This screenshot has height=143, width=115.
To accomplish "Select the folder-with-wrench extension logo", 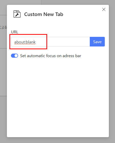I will [x=17, y=14].
